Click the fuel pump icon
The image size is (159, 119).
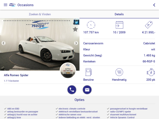[88, 72]
